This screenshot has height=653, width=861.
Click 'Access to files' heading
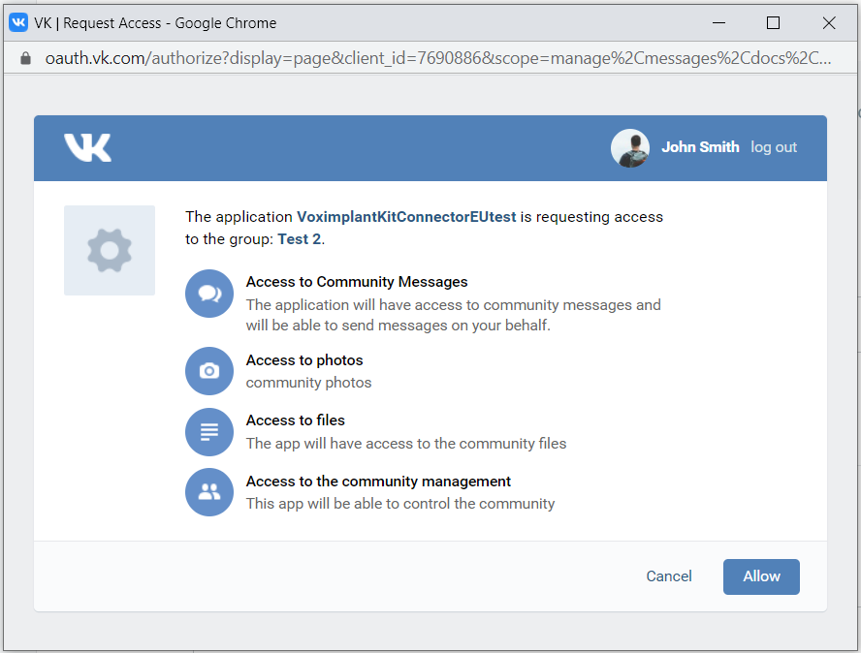(296, 420)
